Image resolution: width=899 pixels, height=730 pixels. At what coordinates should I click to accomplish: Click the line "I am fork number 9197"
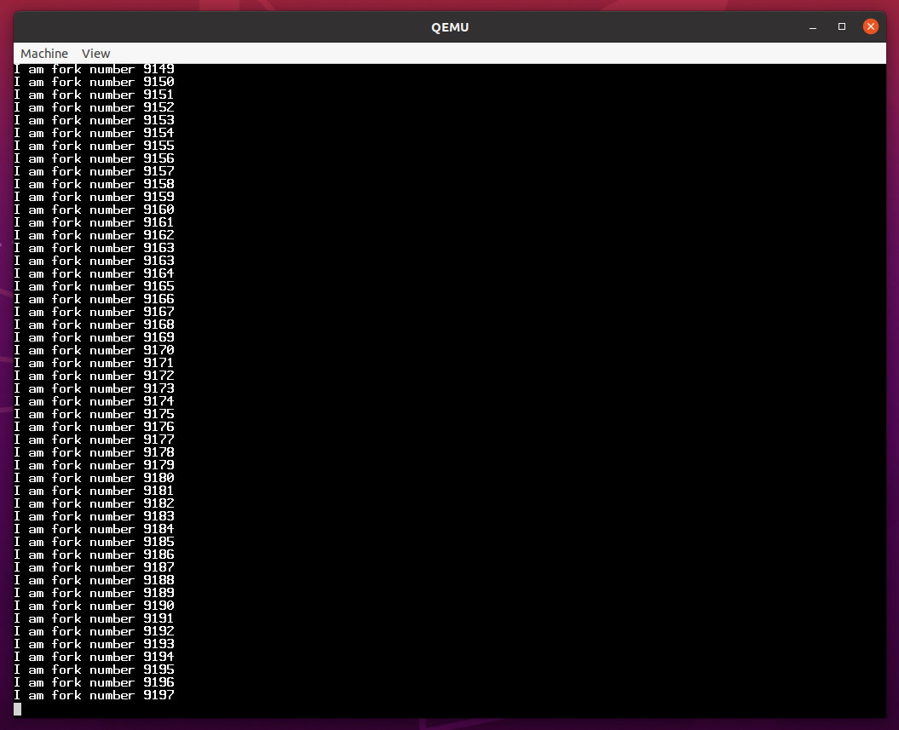tap(94, 696)
